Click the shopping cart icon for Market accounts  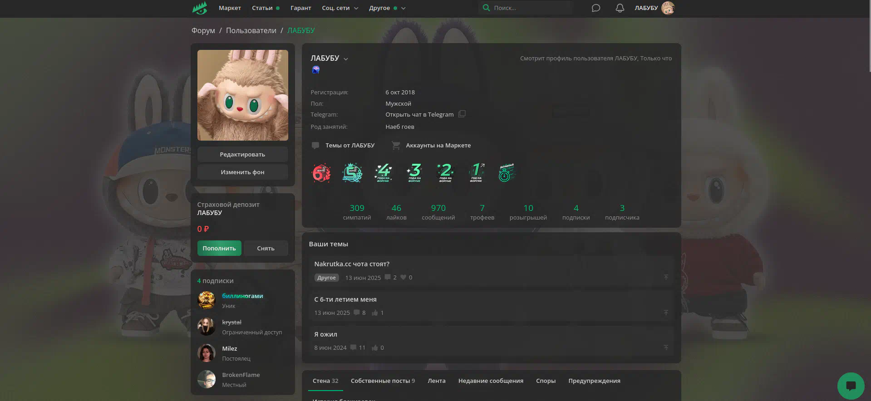pos(396,146)
